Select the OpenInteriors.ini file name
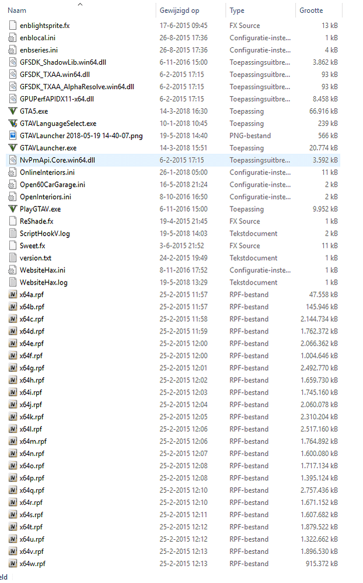The height and width of the screenshot is (583, 363). click(46, 196)
